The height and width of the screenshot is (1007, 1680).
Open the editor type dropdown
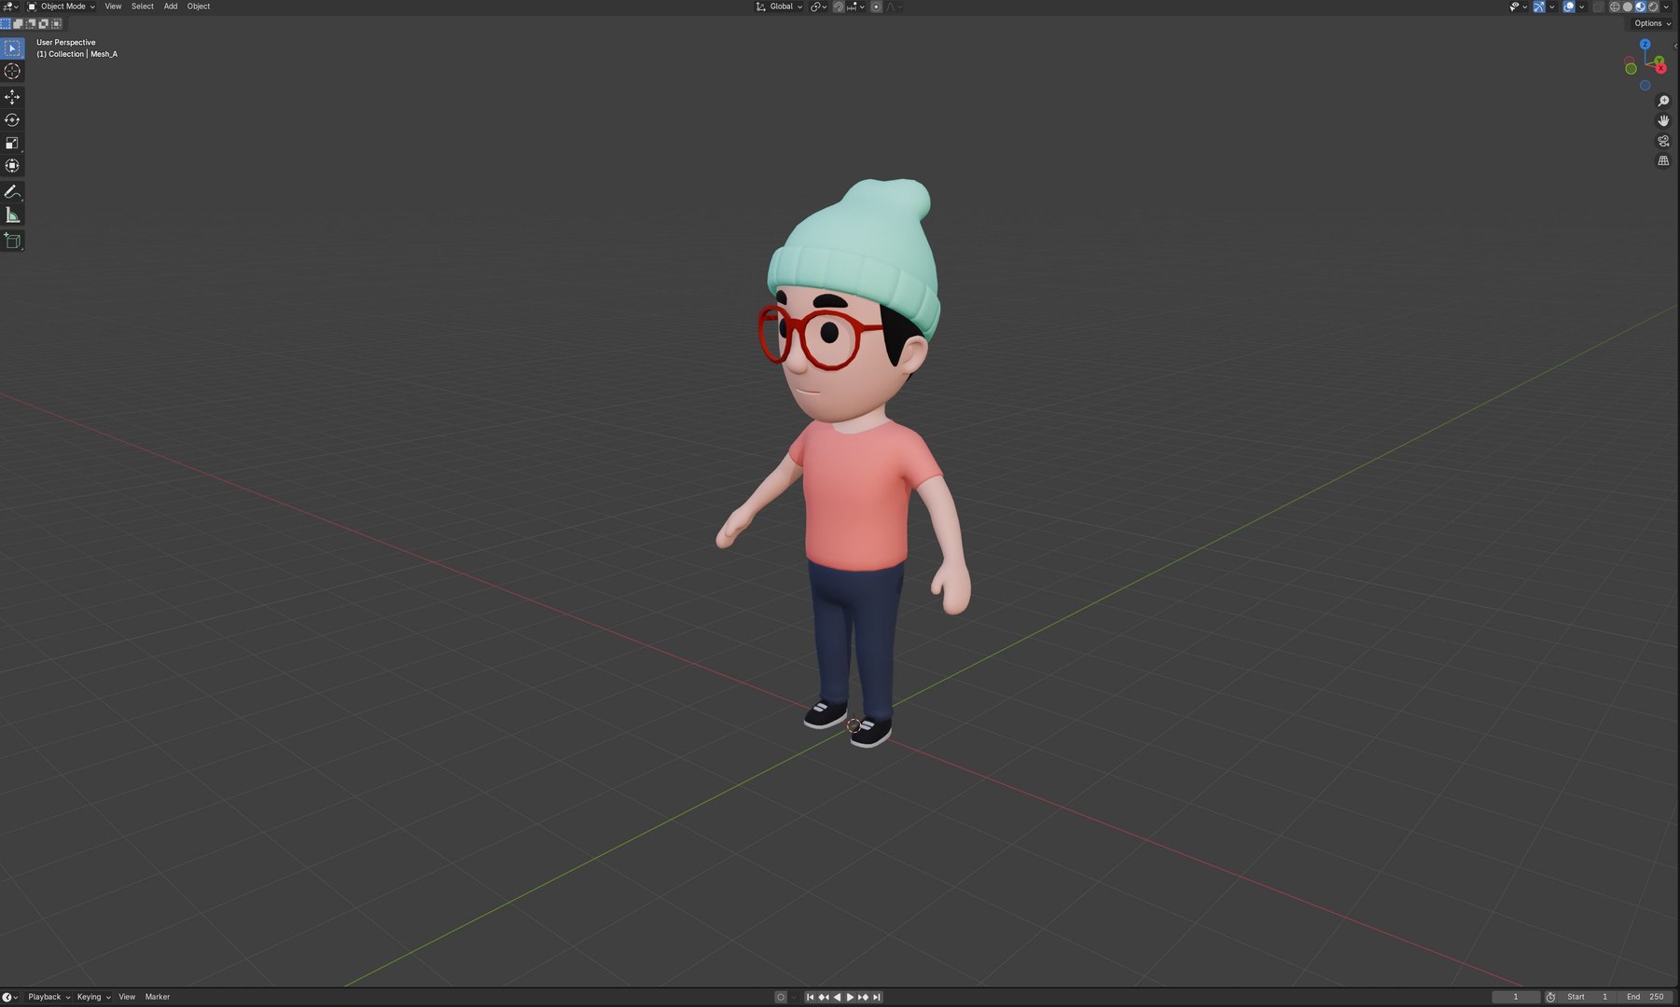(10, 7)
